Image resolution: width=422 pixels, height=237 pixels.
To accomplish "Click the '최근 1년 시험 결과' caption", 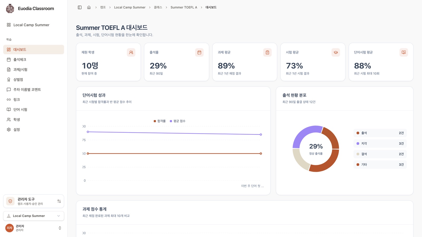I will (x=298, y=73).
